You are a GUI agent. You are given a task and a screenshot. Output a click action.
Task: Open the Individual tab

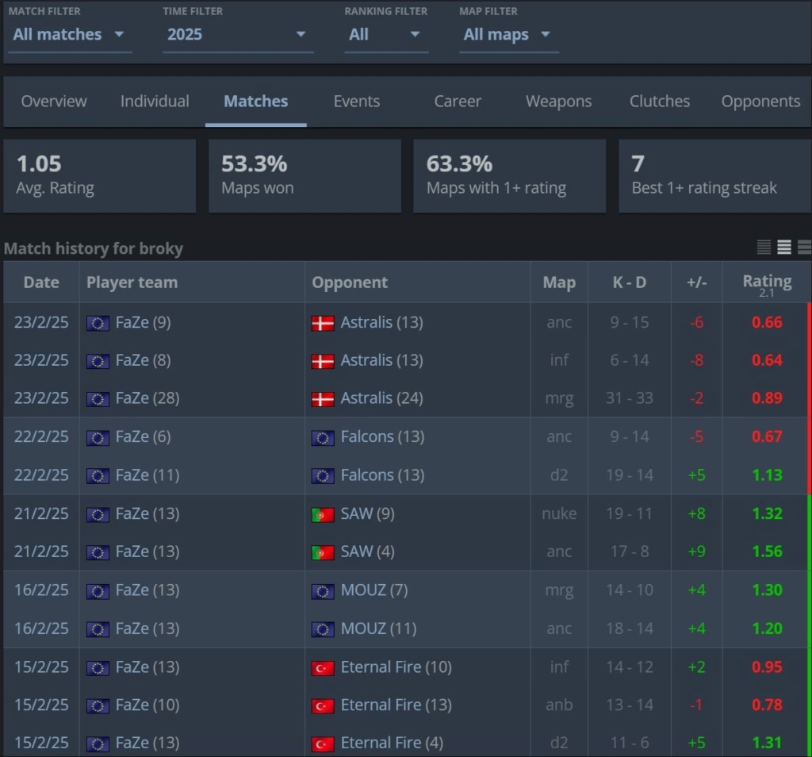coord(155,101)
